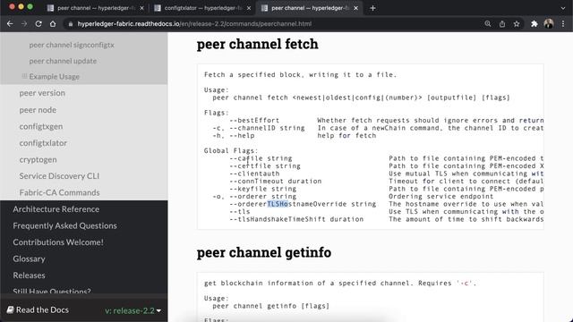
Task: Click the --certfile string flag text
Action: (265, 166)
